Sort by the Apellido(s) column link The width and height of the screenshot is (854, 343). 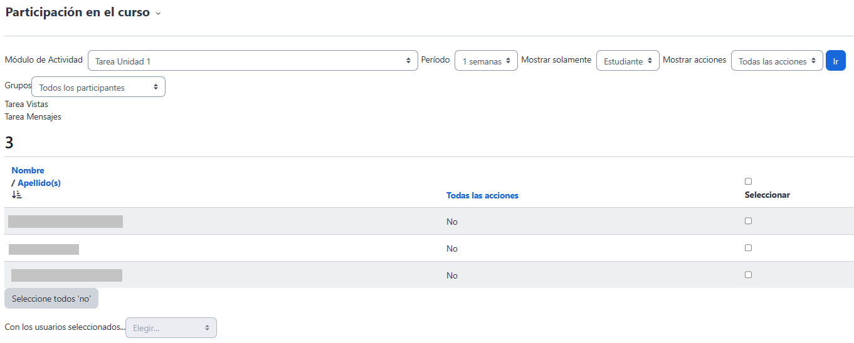click(39, 183)
